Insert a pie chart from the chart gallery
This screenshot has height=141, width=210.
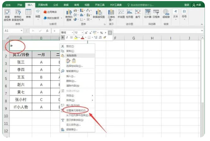pyautogui.click(x=75, y=19)
